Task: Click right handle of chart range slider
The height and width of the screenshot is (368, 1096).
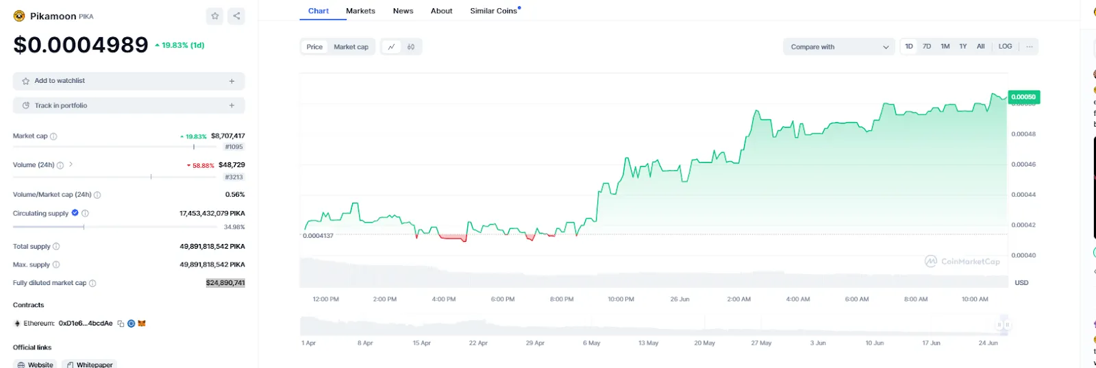Action: click(x=1007, y=325)
